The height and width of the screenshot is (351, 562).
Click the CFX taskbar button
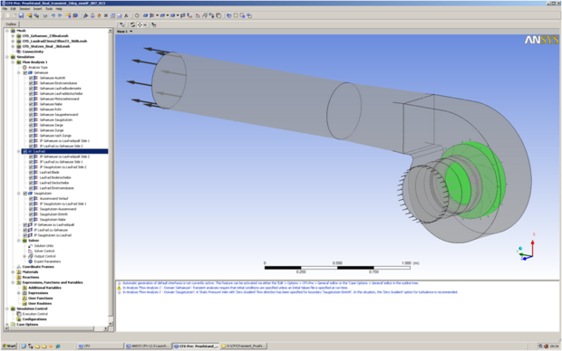(x=100, y=346)
